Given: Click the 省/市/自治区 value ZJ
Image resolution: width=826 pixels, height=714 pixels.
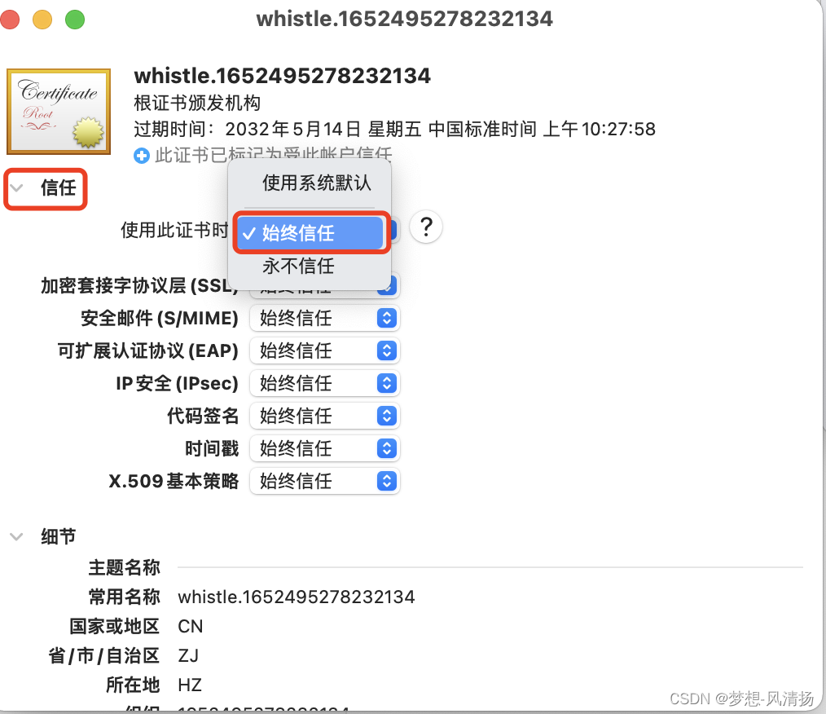Looking at the screenshot, I should 189,656.
